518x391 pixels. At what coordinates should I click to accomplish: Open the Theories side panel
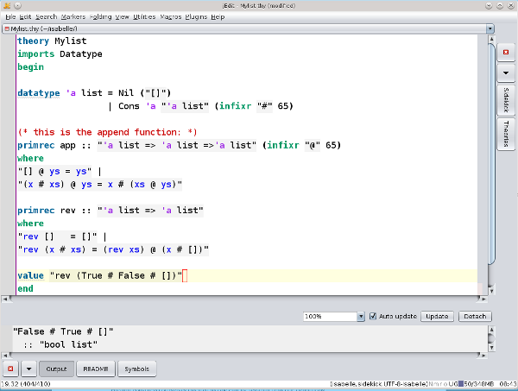tap(506, 135)
